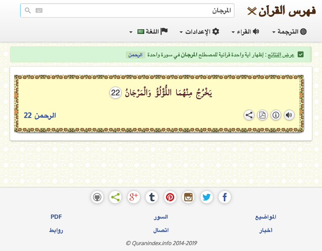Download verse as PDF icon
The height and width of the screenshot is (251, 322).
click(x=262, y=115)
